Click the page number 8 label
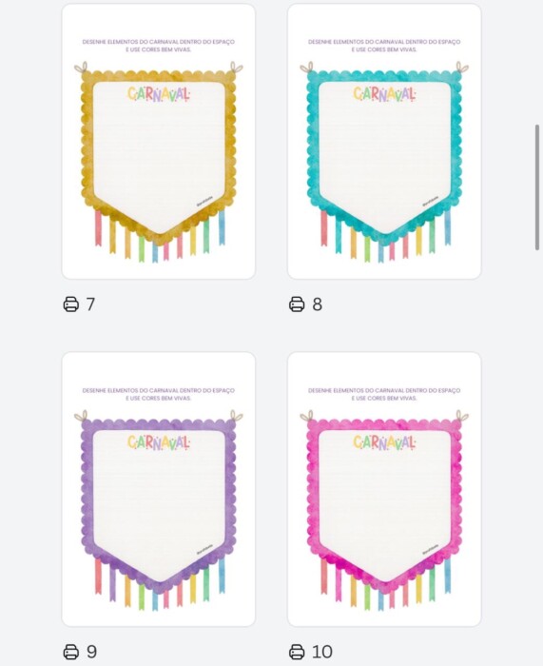The height and width of the screenshot is (666, 543). pyautogui.click(x=317, y=304)
